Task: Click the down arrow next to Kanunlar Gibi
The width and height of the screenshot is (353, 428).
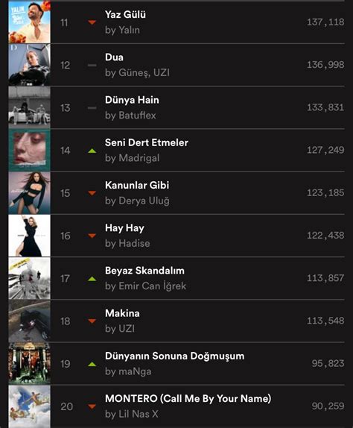Action: [x=92, y=193]
